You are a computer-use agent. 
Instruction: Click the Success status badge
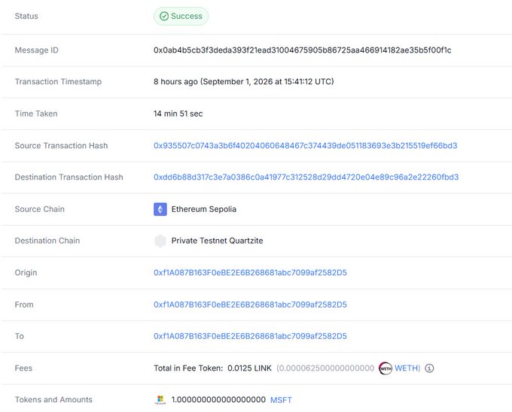pos(181,16)
